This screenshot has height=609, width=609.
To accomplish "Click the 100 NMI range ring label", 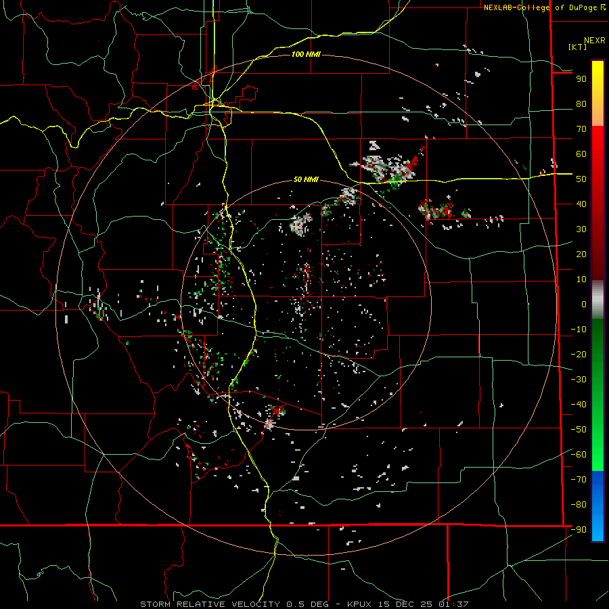I will point(306,54).
